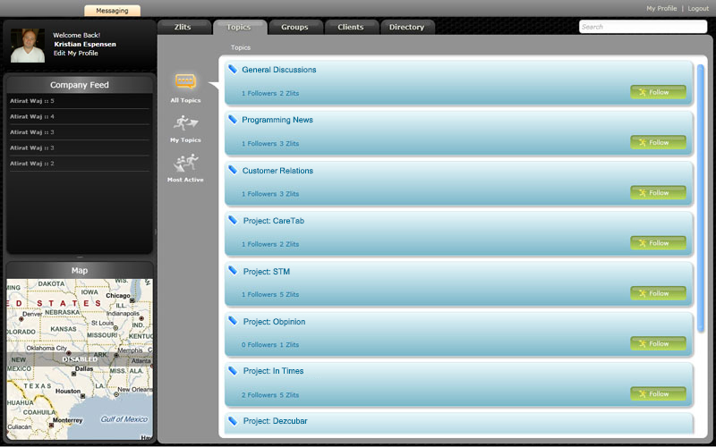The image size is (716, 447).
Task: Select the All Topics icon
Action: (x=185, y=82)
